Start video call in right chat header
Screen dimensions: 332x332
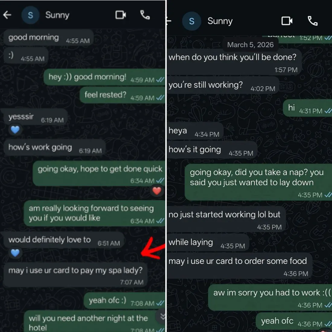287,21
